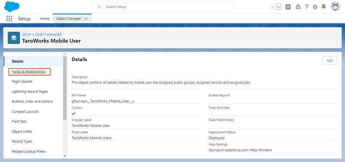The width and height of the screenshot is (345, 162).
Task: Click the Description field label
Action: [80, 77]
